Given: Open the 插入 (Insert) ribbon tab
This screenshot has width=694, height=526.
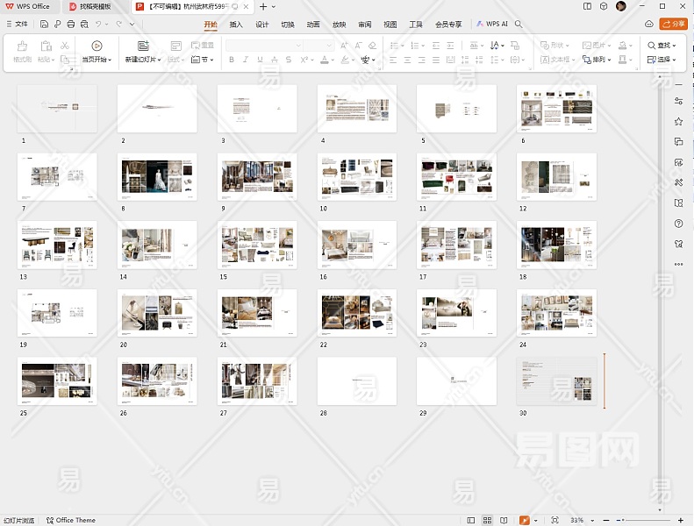Looking at the screenshot, I should [236, 25].
